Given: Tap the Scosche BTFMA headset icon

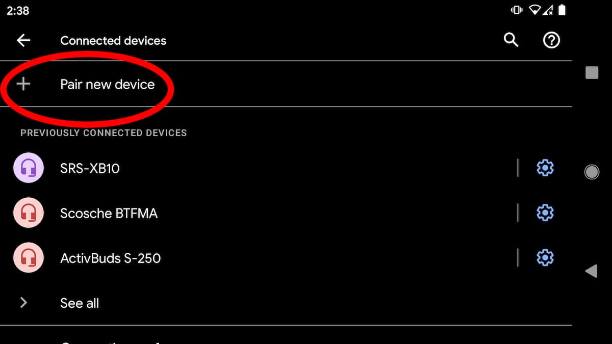Looking at the screenshot, I should point(29,213).
